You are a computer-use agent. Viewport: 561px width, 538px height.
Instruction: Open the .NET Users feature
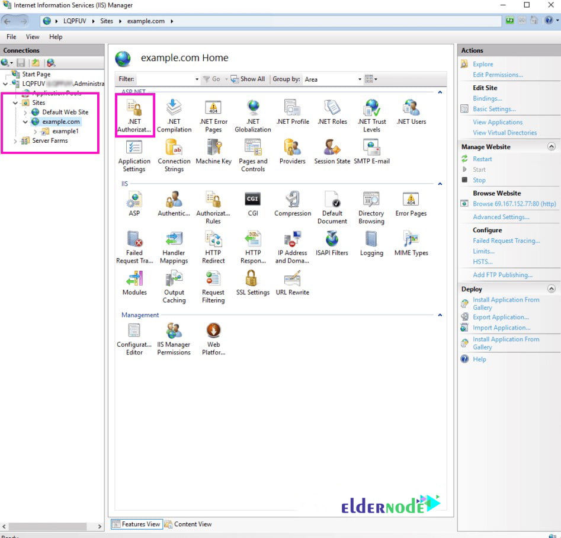click(412, 111)
